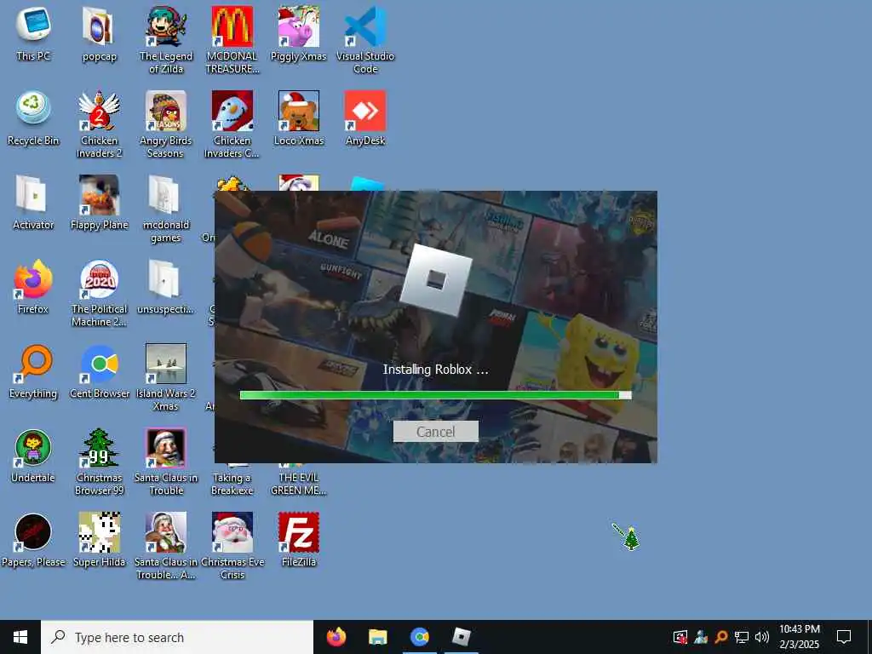This screenshot has width=872, height=654.
Task: Click Everything search tray icon
Action: (721, 637)
